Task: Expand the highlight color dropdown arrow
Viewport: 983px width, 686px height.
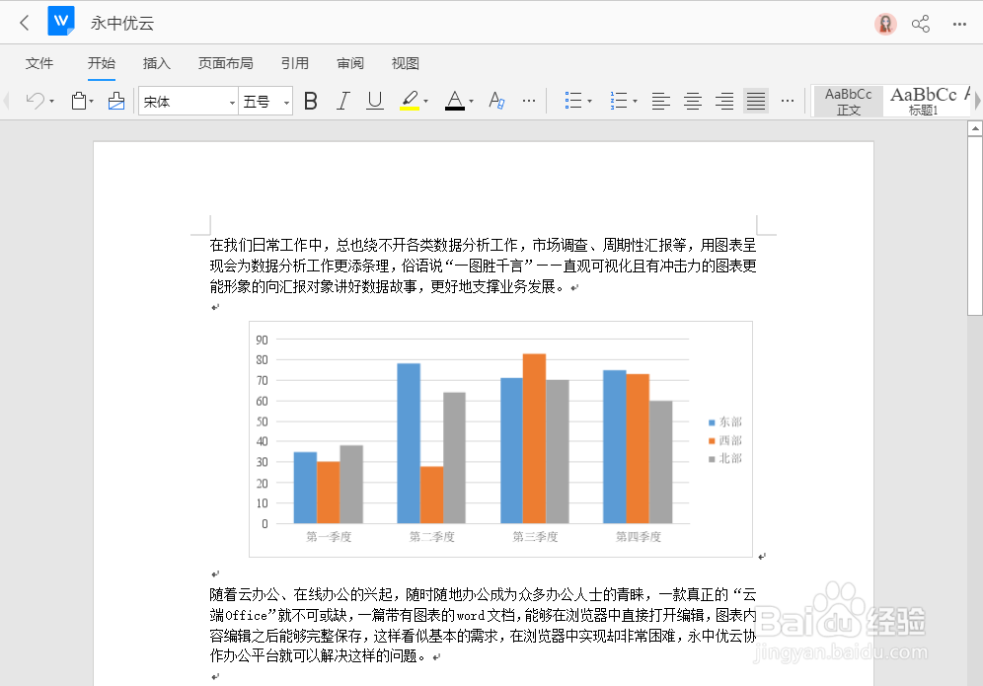Action: pyautogui.click(x=426, y=101)
